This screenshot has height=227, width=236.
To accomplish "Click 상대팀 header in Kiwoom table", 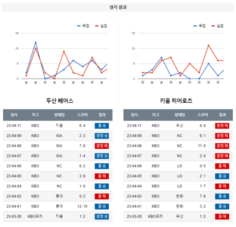I will pyautogui.click(x=180, y=115).
